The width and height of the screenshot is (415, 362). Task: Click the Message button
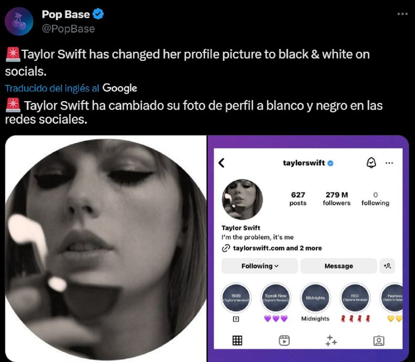point(338,266)
